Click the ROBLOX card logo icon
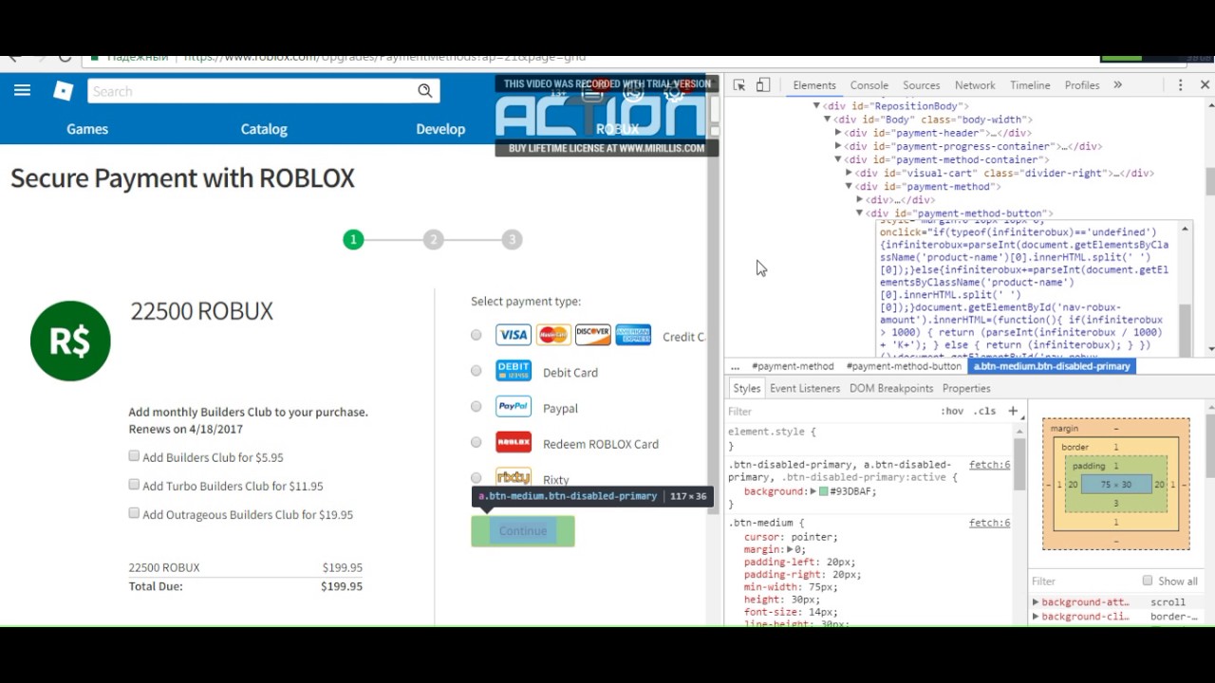The height and width of the screenshot is (683, 1215). pyautogui.click(x=514, y=443)
